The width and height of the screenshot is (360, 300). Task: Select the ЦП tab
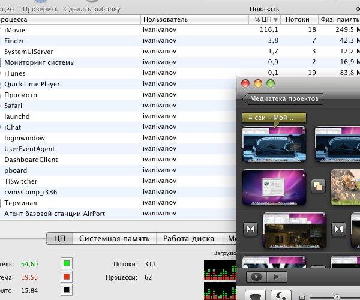coord(59,238)
